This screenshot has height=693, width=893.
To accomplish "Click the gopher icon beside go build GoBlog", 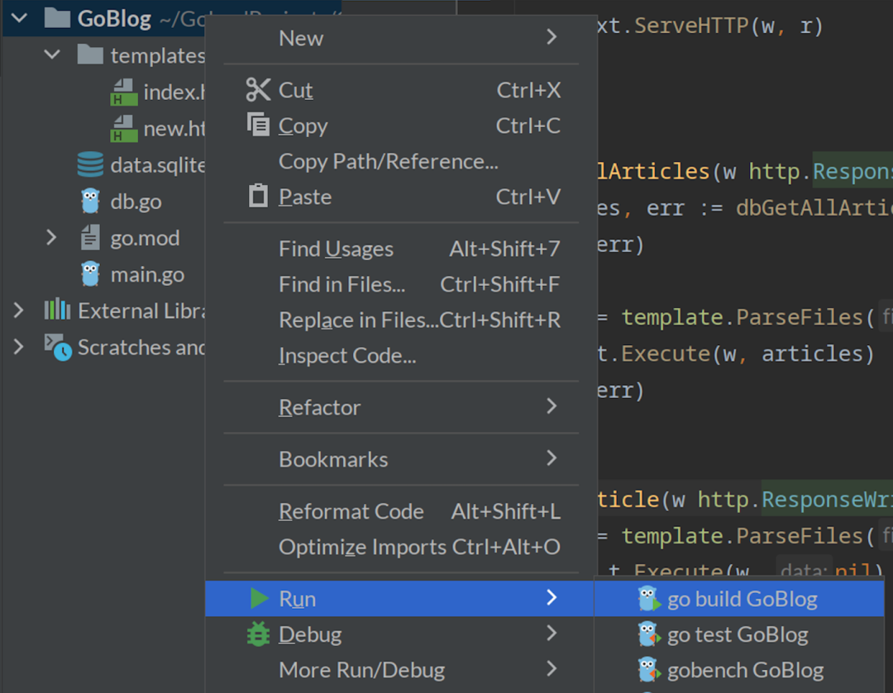I will 649,599.
